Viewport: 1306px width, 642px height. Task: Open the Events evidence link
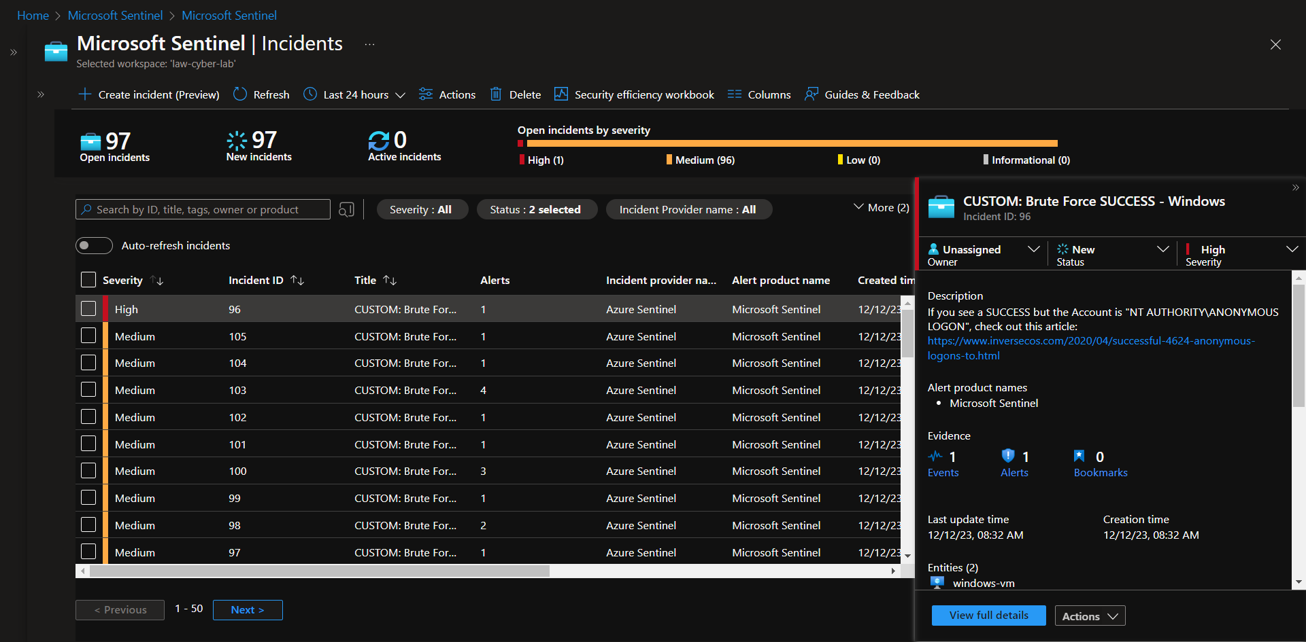point(943,472)
